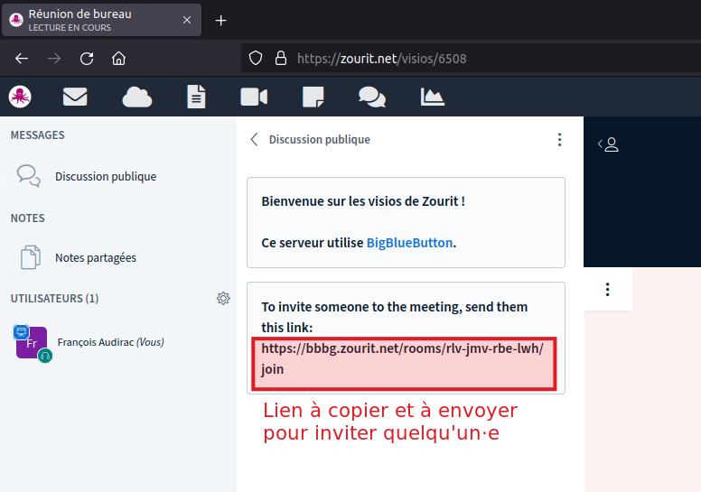Toggle the user list panel
The width and height of the screenshot is (701, 492).
(x=609, y=144)
